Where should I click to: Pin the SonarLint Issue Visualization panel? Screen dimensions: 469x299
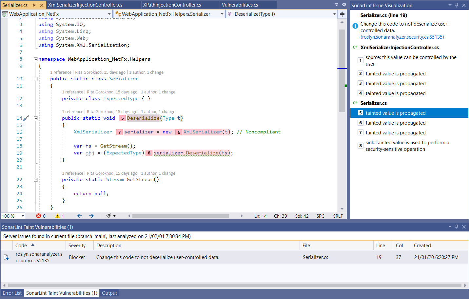pyautogui.click(x=457, y=5)
